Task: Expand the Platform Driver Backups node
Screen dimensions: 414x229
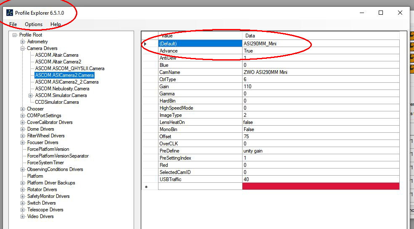Action: [23, 183]
